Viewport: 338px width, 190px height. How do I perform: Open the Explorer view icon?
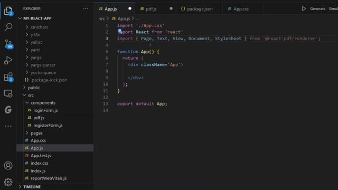[8, 11]
